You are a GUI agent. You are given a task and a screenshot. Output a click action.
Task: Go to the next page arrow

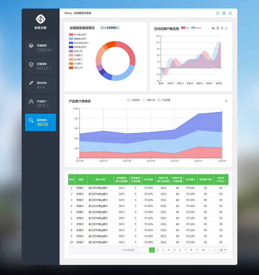point(209,250)
